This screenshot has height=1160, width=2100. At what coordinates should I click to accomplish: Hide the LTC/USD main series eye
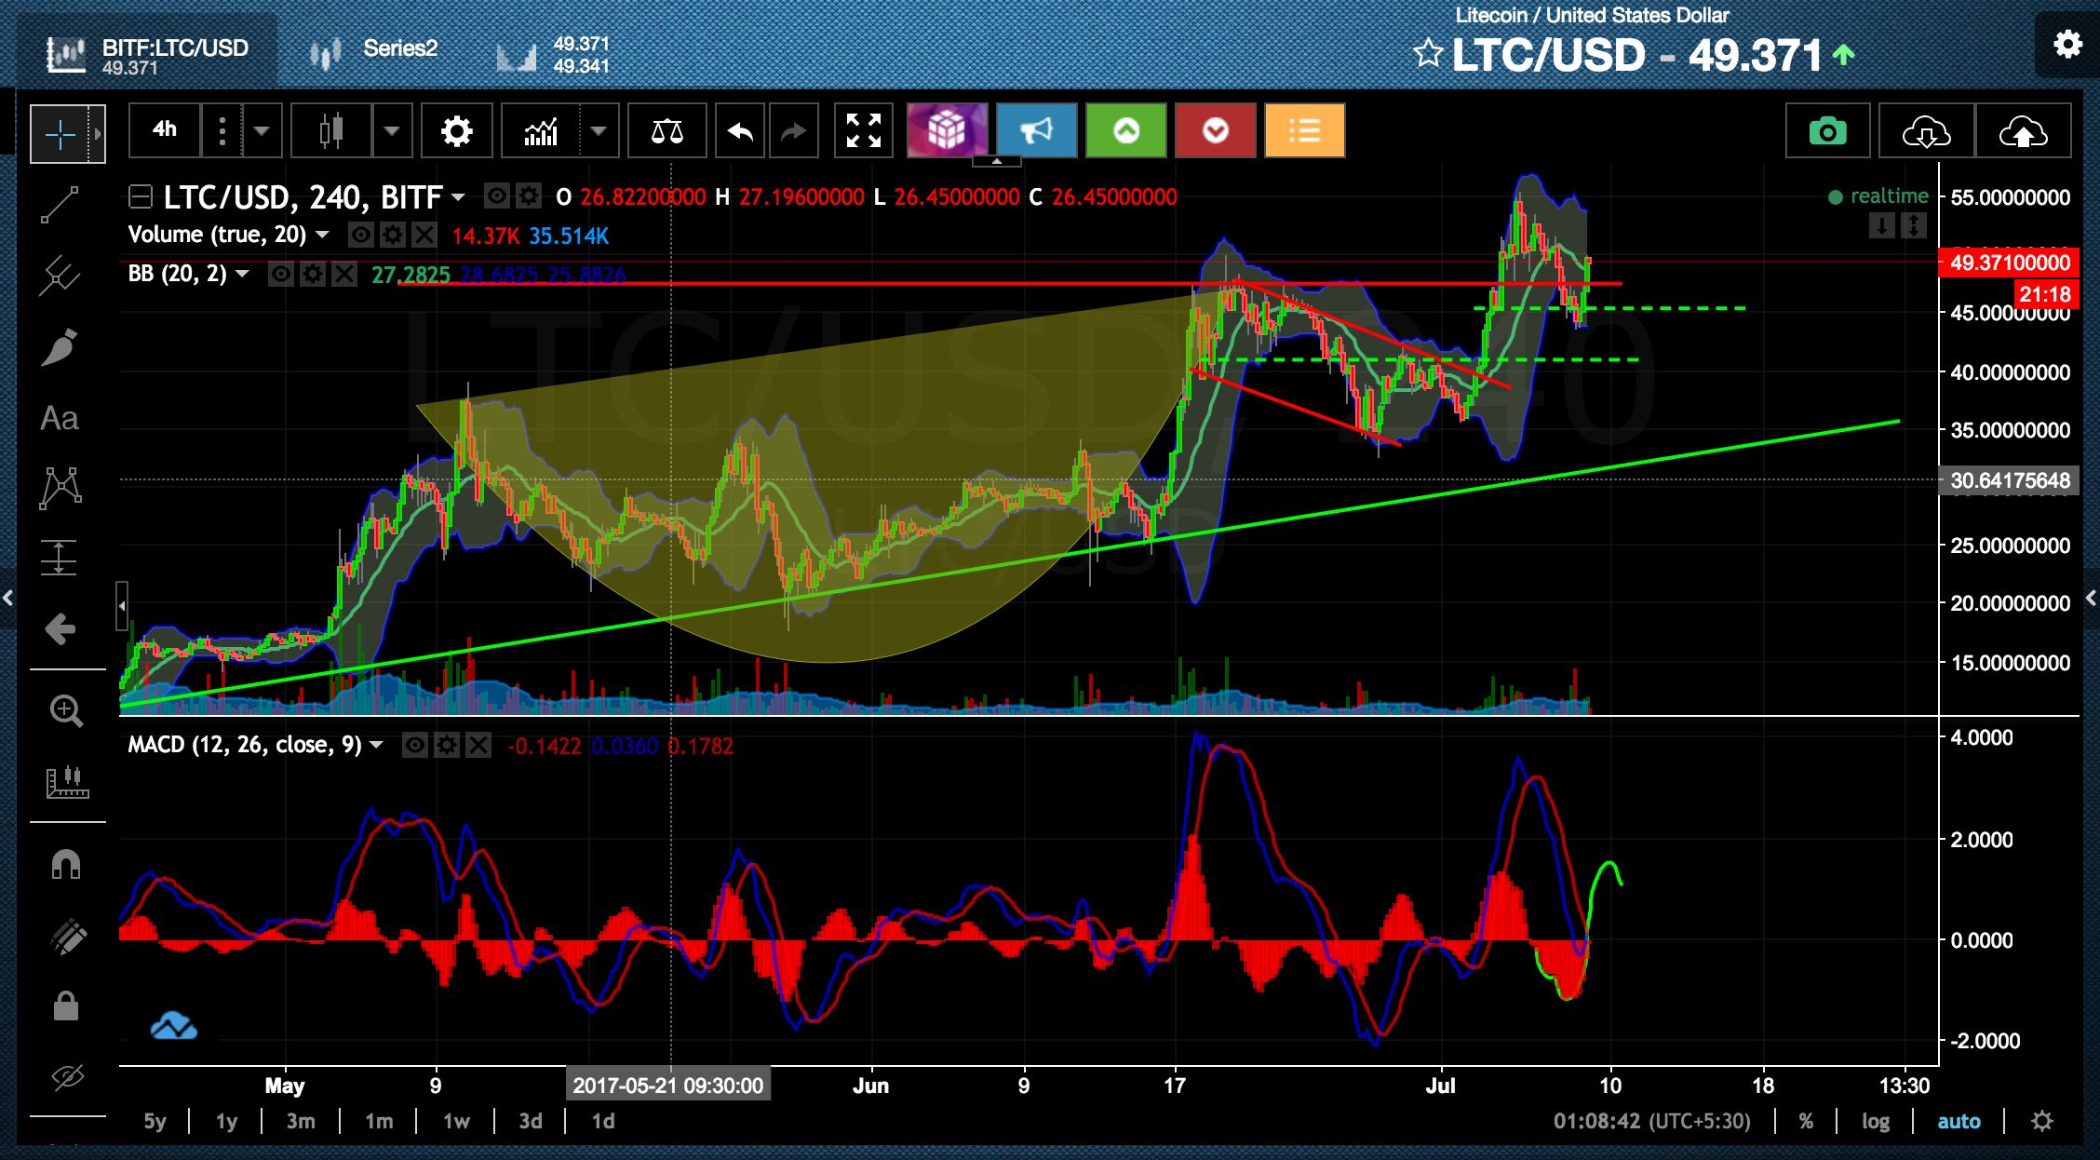click(497, 196)
